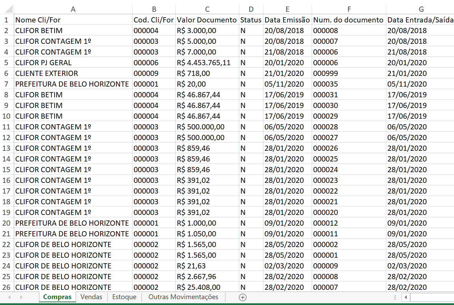This screenshot has width=454, height=305.
Task: Select 'PREFEITURA DE BELO HORIZONTE' in row 7
Action: pyautogui.click(x=73, y=84)
